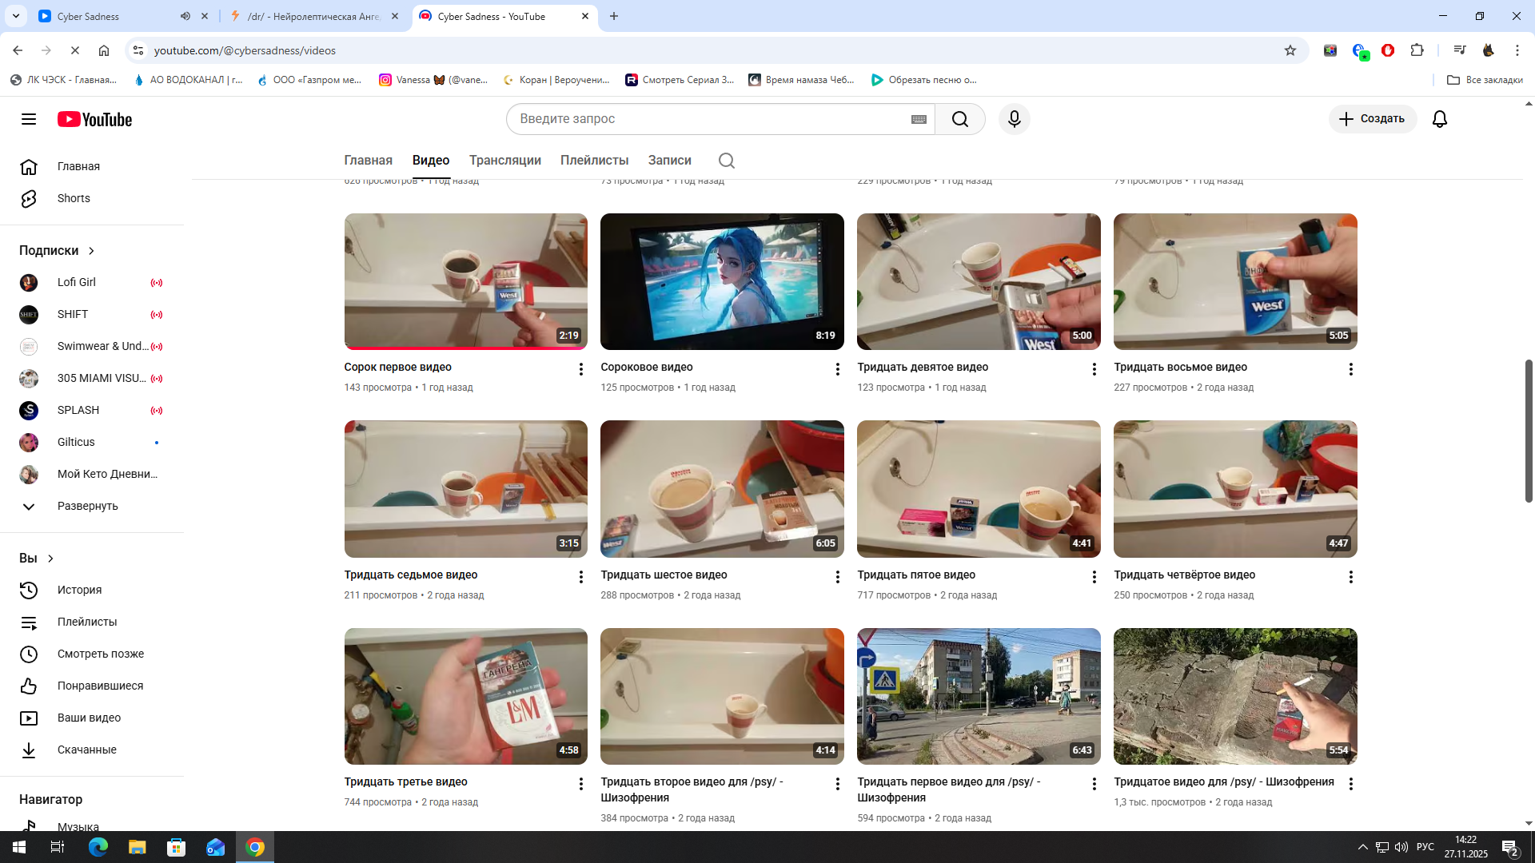This screenshot has width=1535, height=863.
Task: Open the History sidebar item
Action: point(79,590)
